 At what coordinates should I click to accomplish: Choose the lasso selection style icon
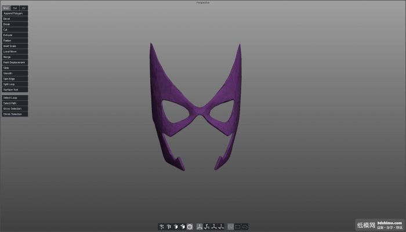click(x=245, y=227)
